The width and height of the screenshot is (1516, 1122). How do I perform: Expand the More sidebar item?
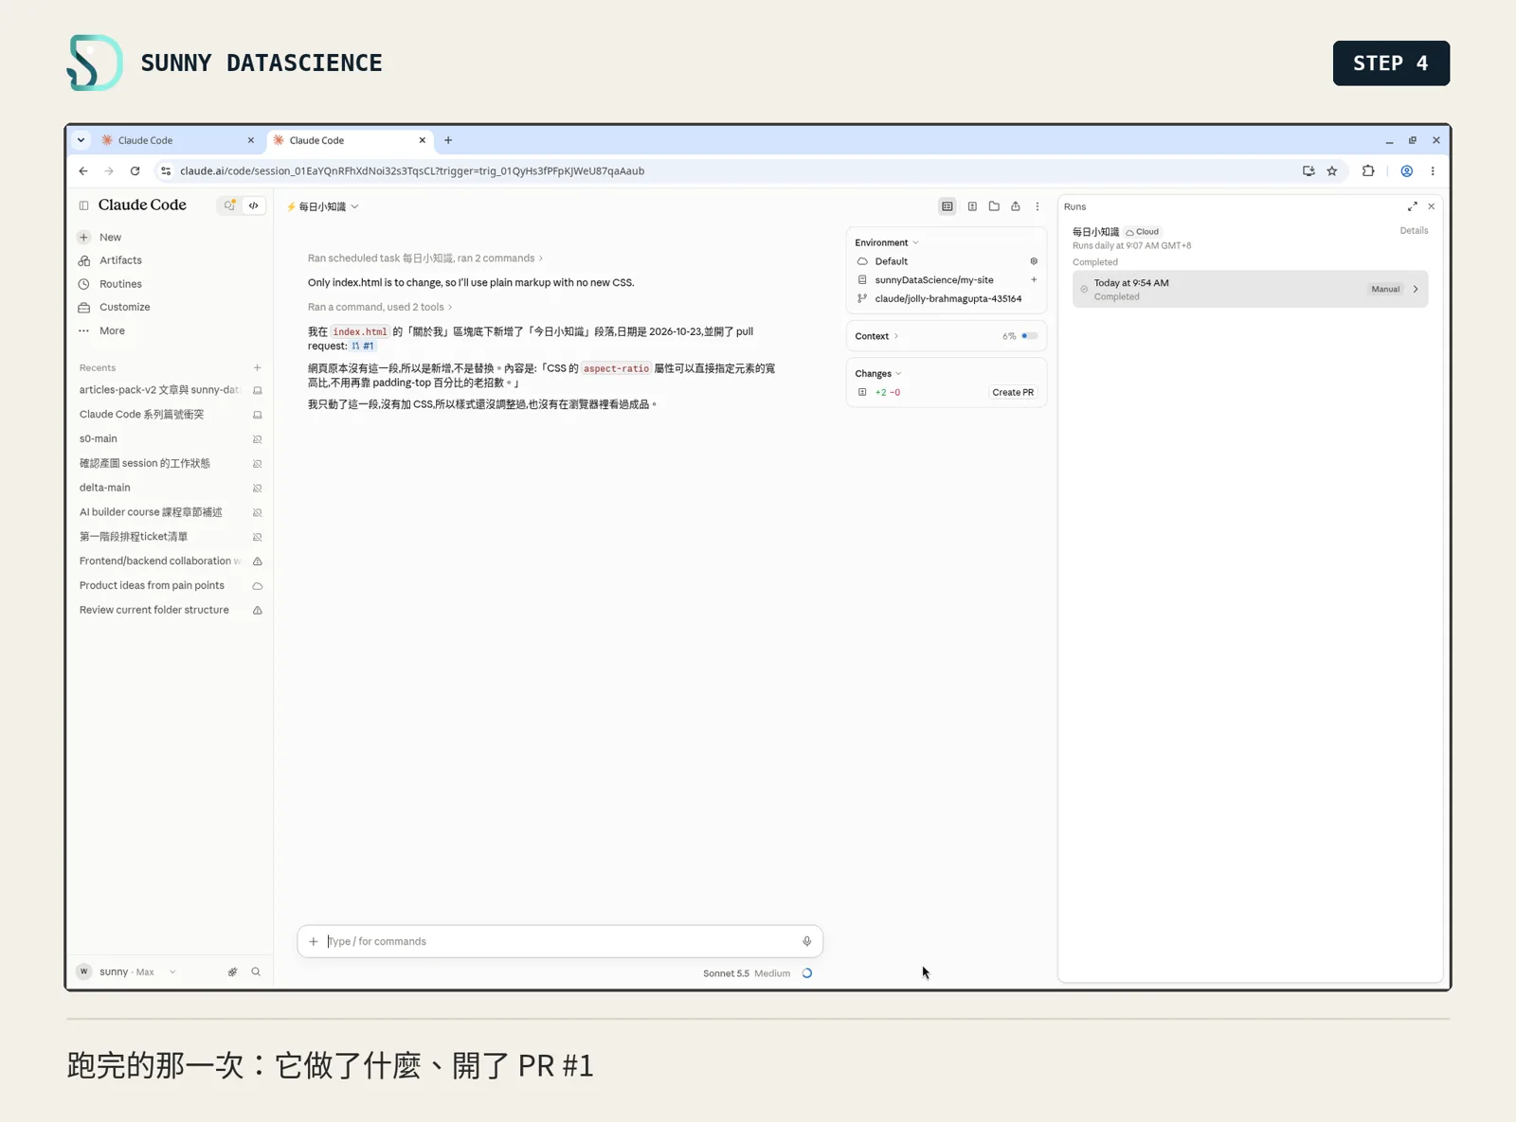pos(112,331)
